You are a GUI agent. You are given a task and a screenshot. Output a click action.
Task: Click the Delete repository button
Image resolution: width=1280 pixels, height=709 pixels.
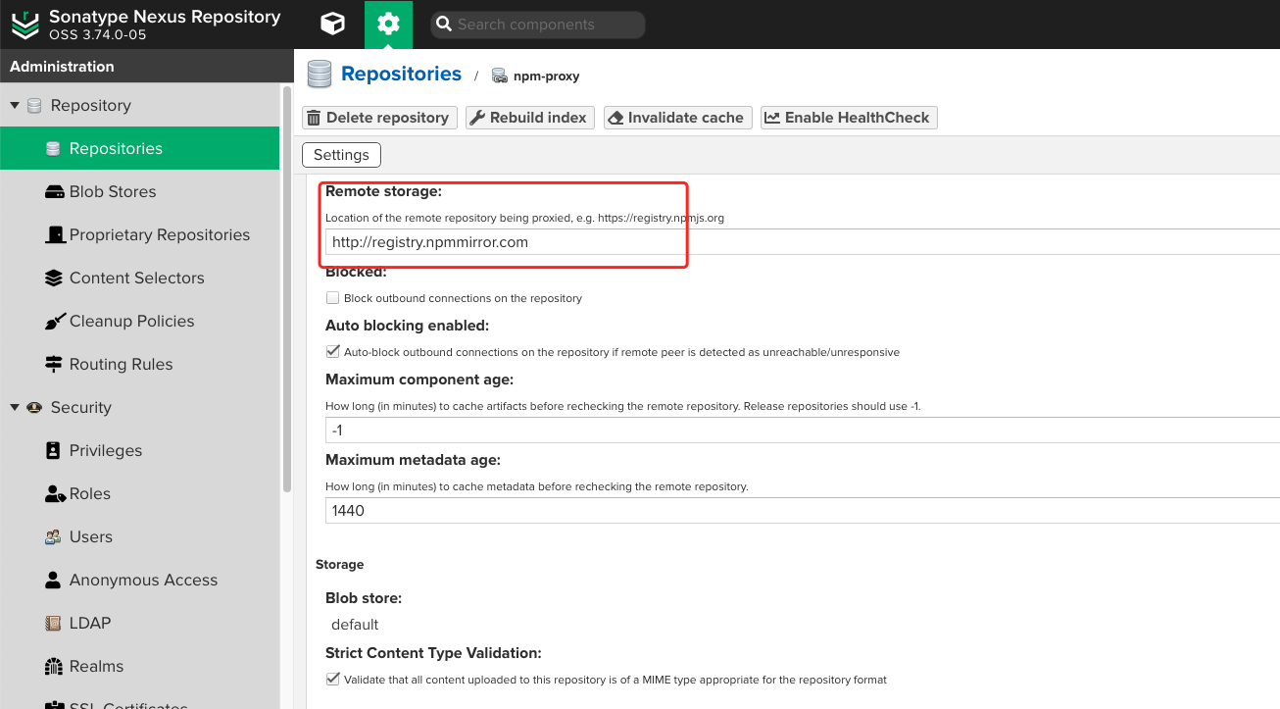(x=379, y=118)
